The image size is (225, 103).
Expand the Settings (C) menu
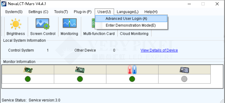(x=38, y=12)
